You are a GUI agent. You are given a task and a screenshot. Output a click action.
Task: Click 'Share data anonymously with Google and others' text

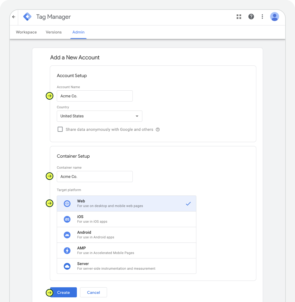coord(109,129)
